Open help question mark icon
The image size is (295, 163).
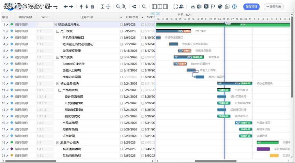(234, 7)
